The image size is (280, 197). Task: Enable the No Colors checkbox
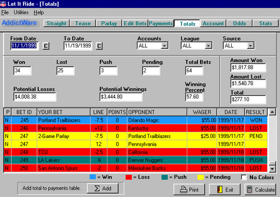pyautogui.click(x=243, y=177)
